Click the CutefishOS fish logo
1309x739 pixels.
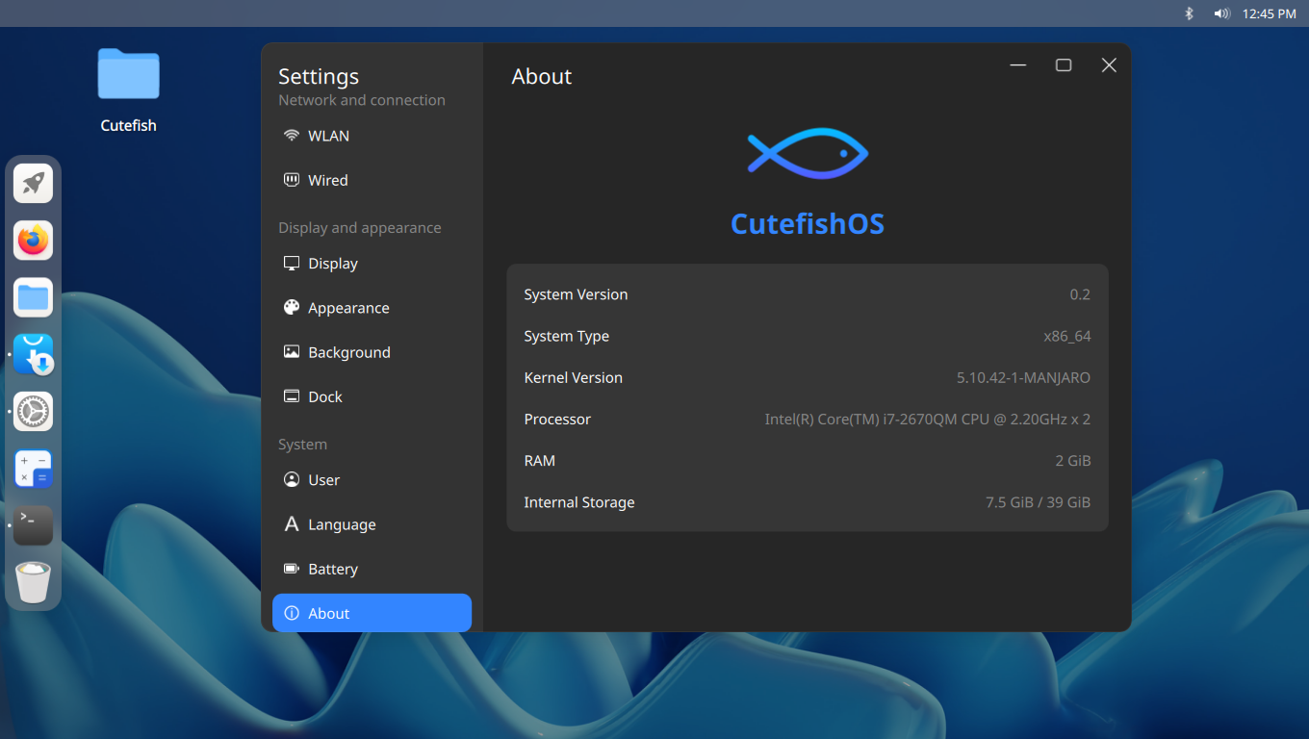(x=808, y=153)
